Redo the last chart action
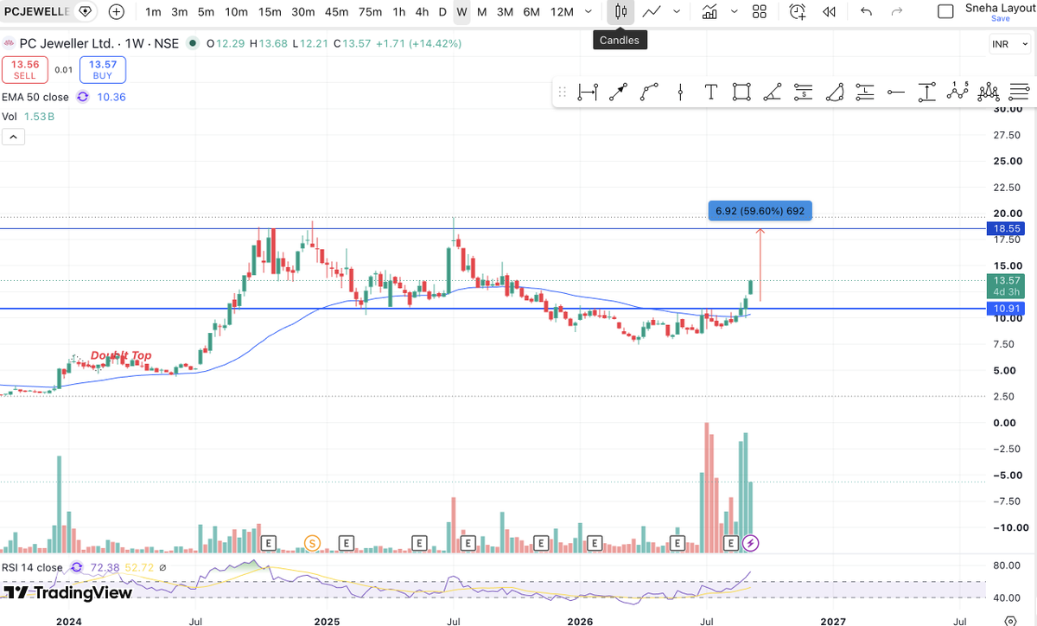The image size is (1037, 626). (897, 12)
